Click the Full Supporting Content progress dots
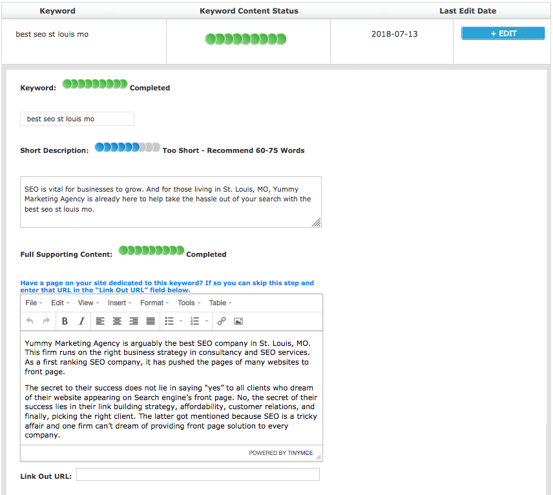Image resolution: width=553 pixels, height=495 pixels. click(x=151, y=250)
